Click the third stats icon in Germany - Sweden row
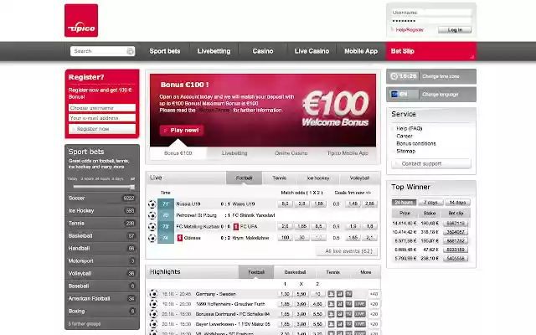This screenshot has height=335, width=536. 348,294
